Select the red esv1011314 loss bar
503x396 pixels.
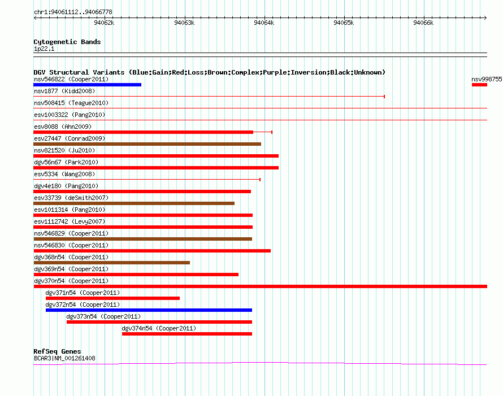point(143,215)
